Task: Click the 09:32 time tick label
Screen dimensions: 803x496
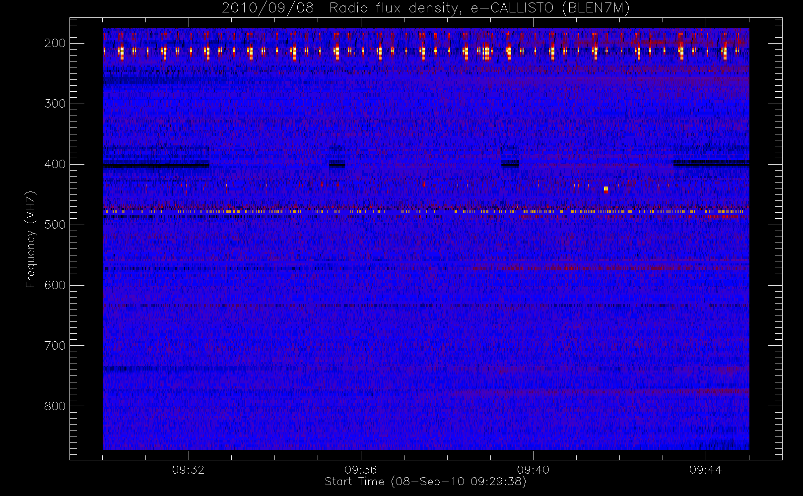Action: point(189,470)
